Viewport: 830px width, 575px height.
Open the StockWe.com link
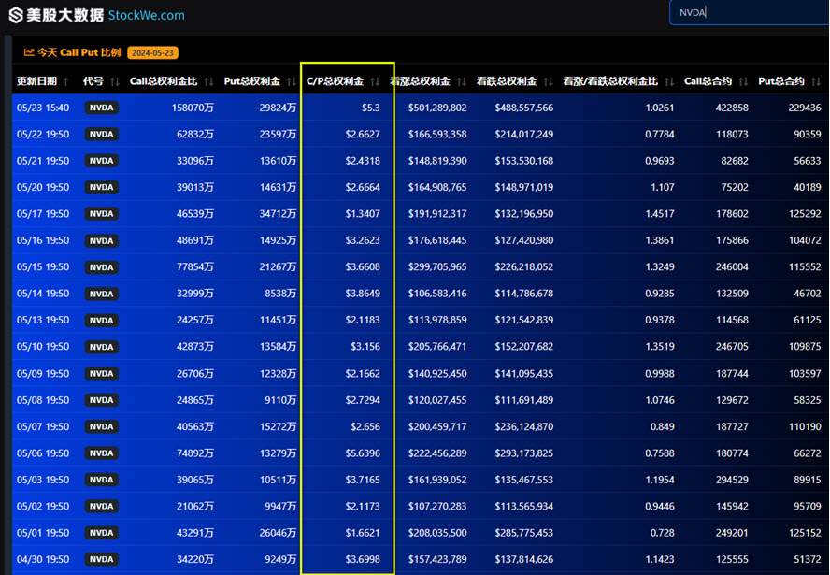pos(147,15)
